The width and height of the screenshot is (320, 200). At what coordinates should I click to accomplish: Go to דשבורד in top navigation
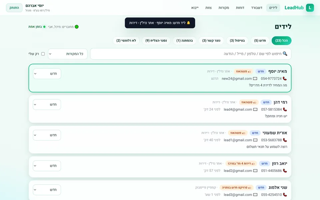pyautogui.click(x=257, y=8)
